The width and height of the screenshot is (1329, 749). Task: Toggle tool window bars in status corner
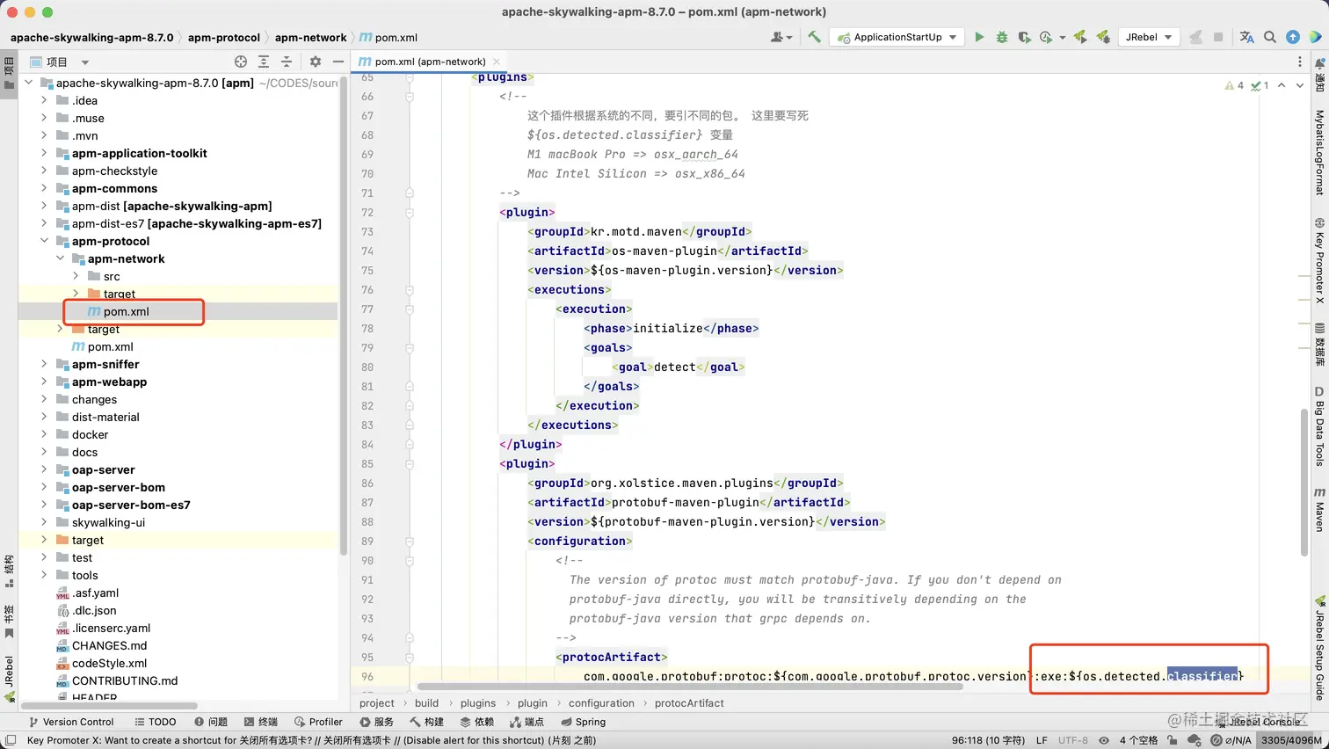pyautogui.click(x=11, y=740)
